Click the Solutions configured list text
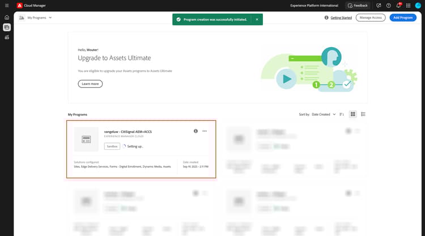This screenshot has width=425, height=236. 122,167
